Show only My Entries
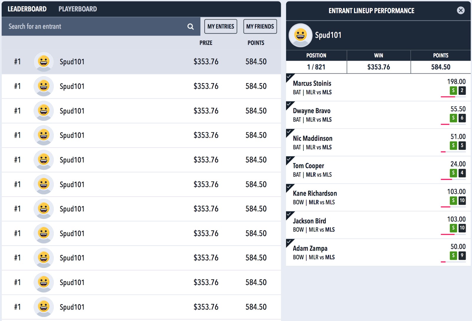The image size is (472, 321). [x=221, y=27]
